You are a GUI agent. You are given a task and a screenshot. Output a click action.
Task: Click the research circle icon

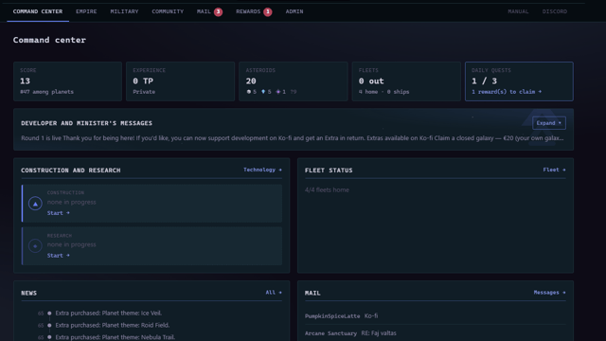35,246
